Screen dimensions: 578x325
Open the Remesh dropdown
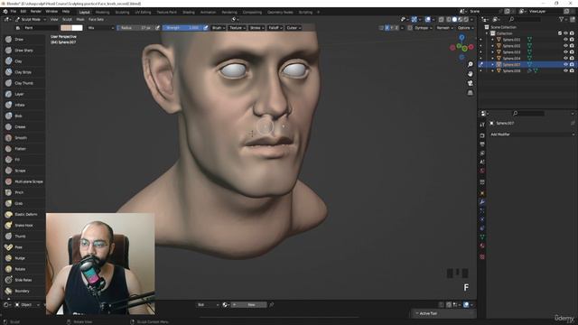coord(444,28)
